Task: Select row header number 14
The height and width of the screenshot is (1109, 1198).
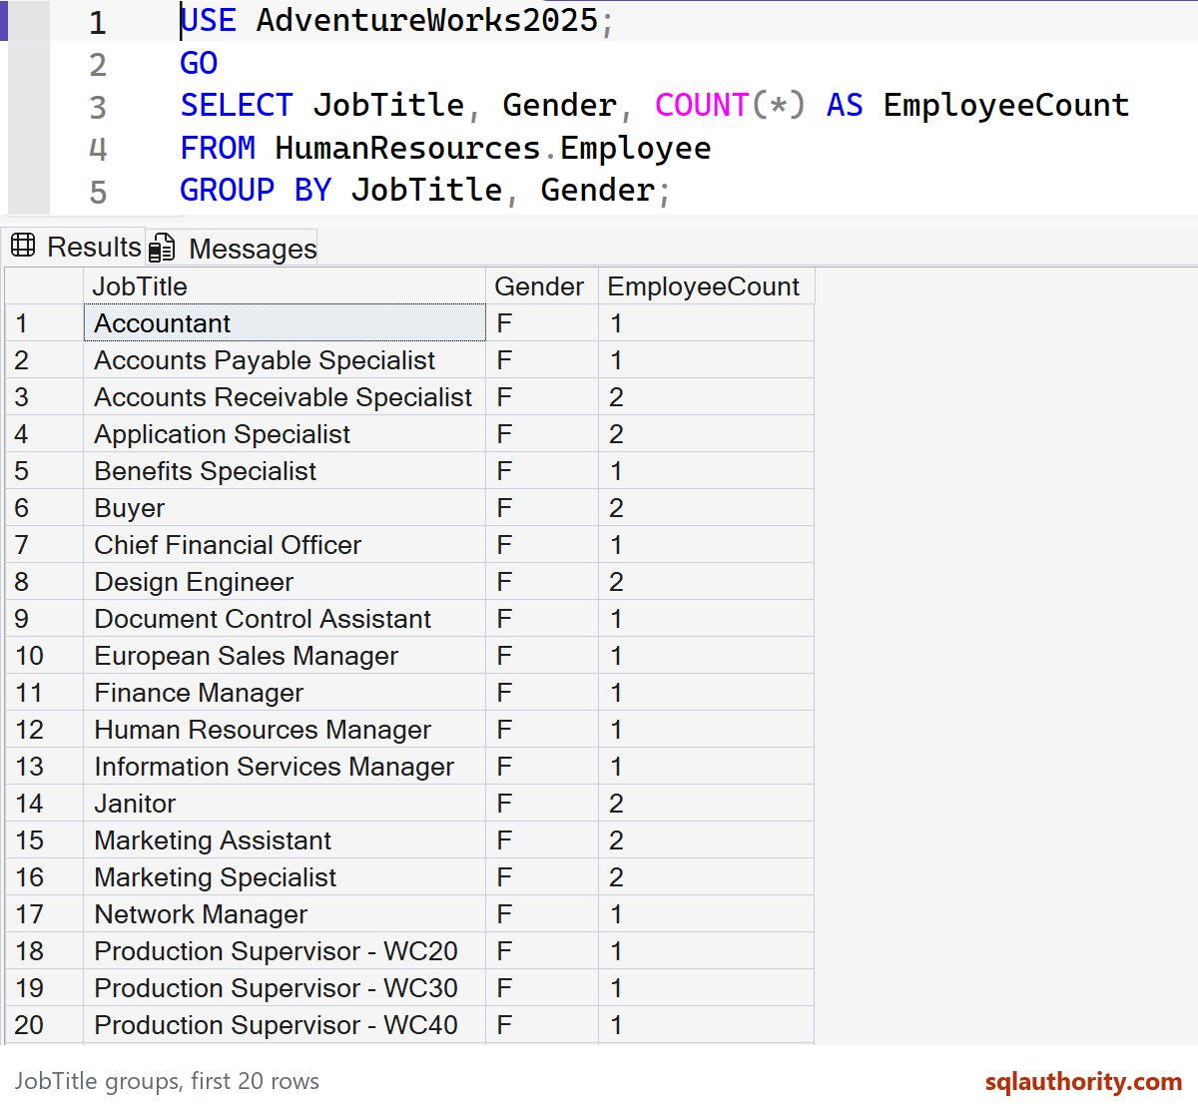Action: tap(45, 804)
